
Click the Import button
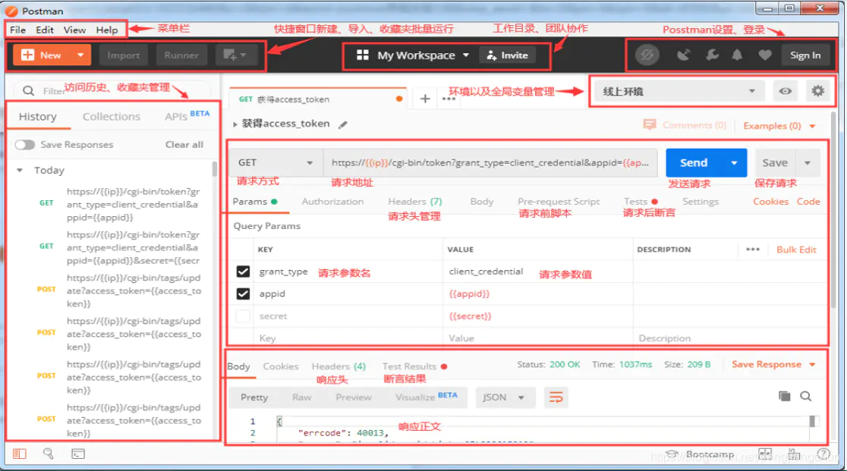(123, 55)
